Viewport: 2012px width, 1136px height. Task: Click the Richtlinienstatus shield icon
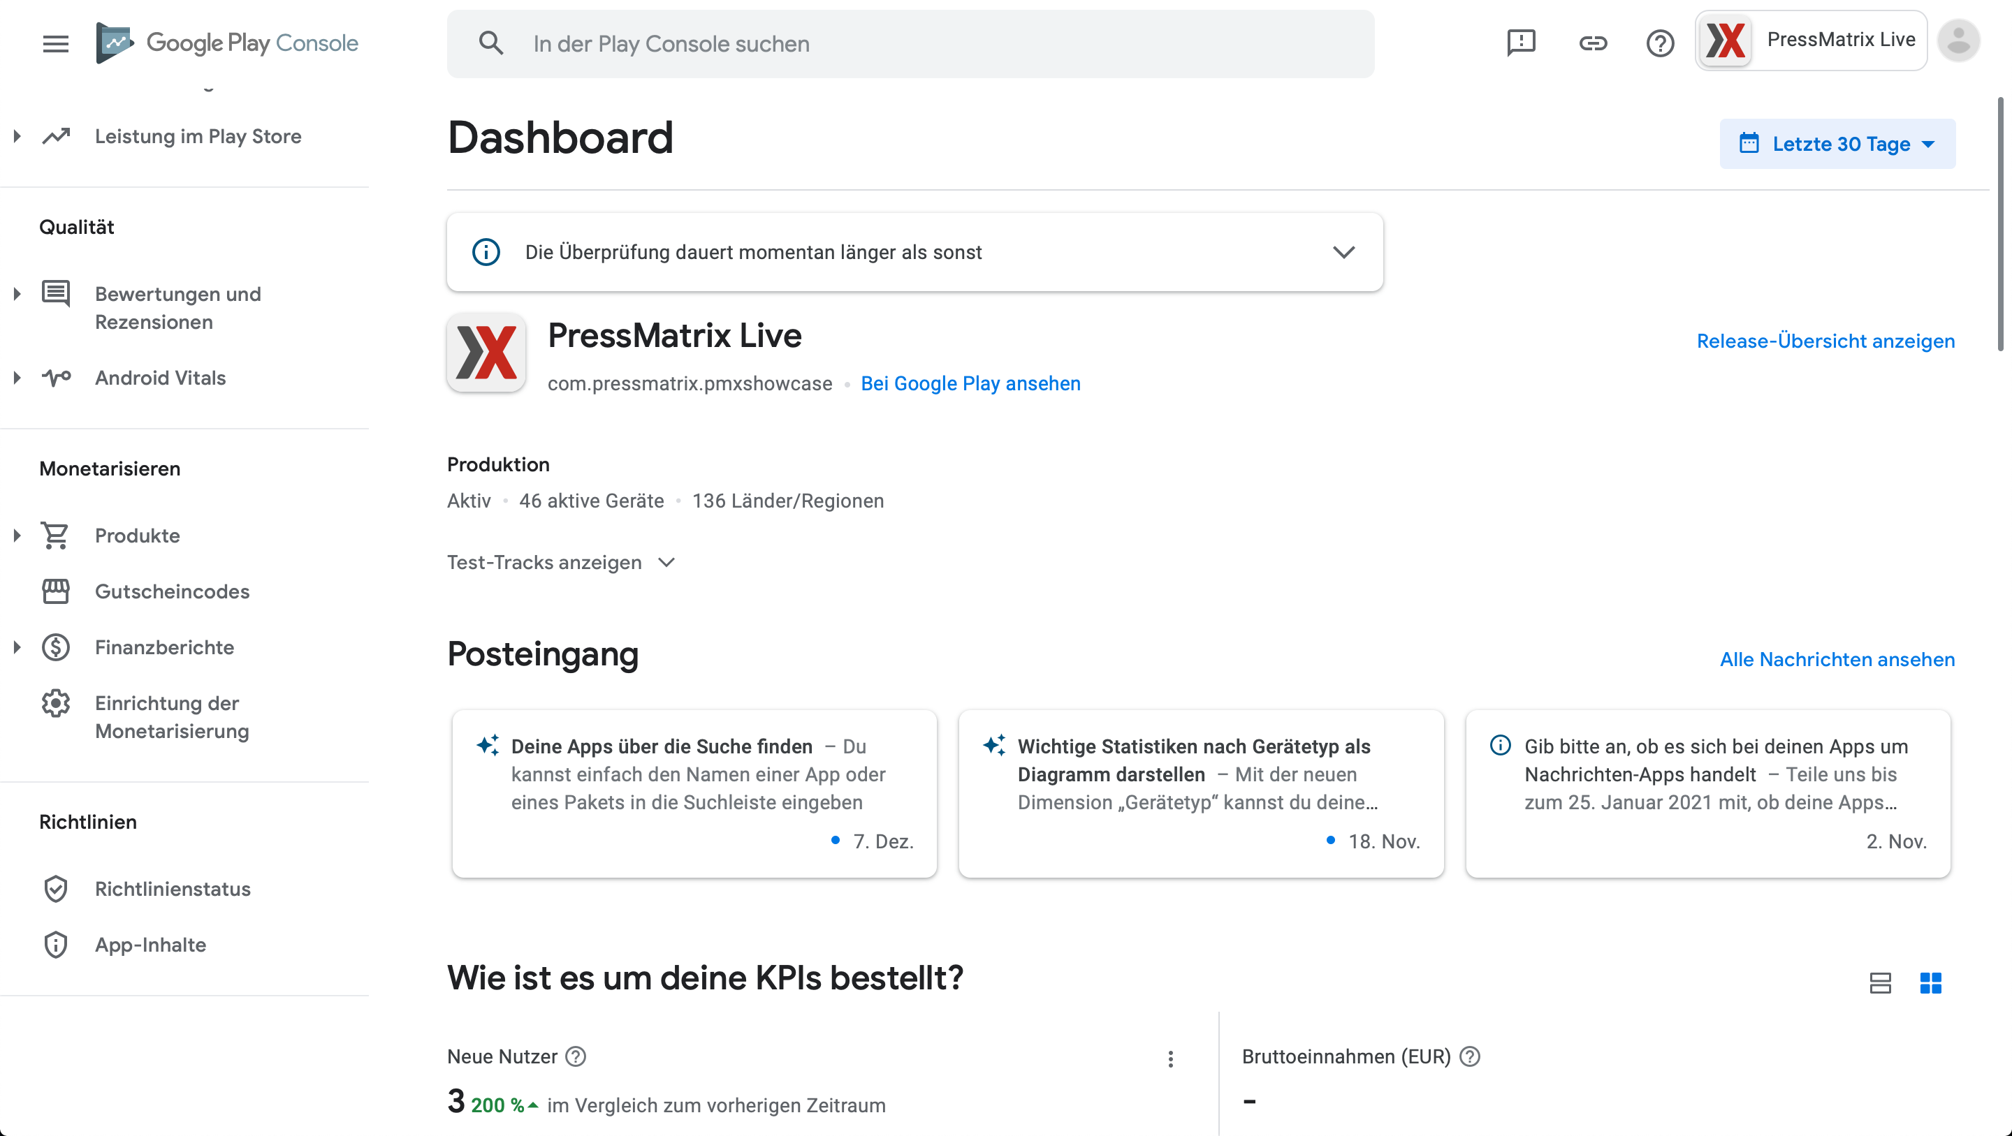pyautogui.click(x=55, y=889)
